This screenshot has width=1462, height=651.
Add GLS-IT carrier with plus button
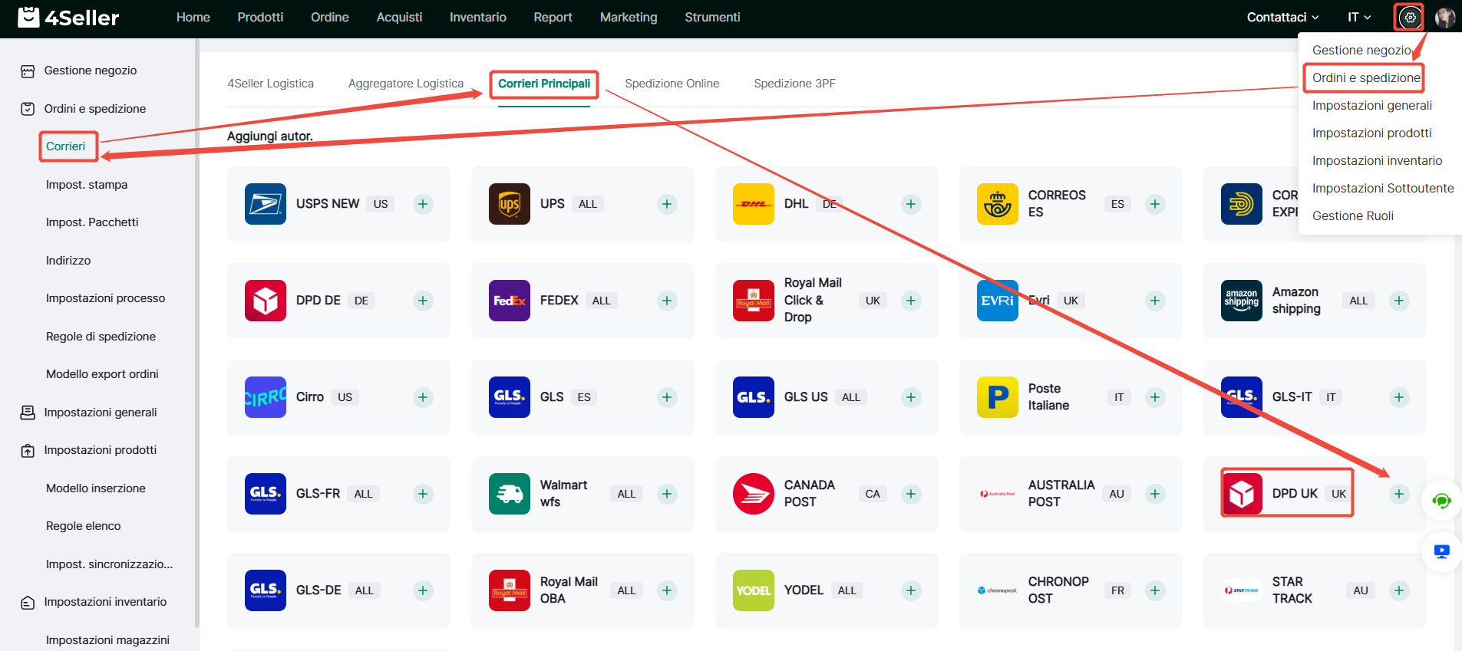coord(1399,397)
